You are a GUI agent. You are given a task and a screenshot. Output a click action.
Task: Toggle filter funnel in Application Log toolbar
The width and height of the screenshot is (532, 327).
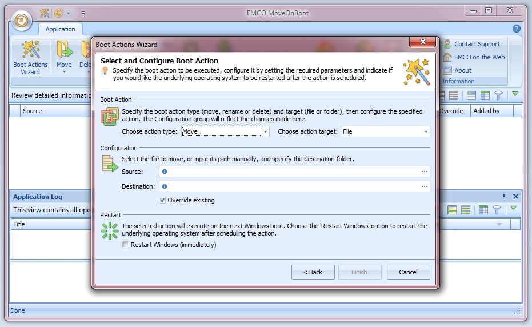click(497, 210)
